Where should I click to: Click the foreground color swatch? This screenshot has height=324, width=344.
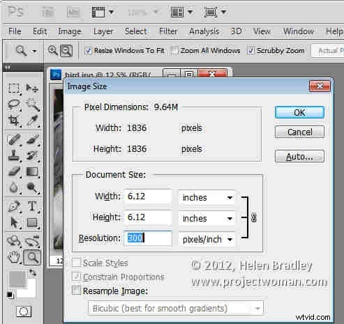pyautogui.click(x=17, y=279)
